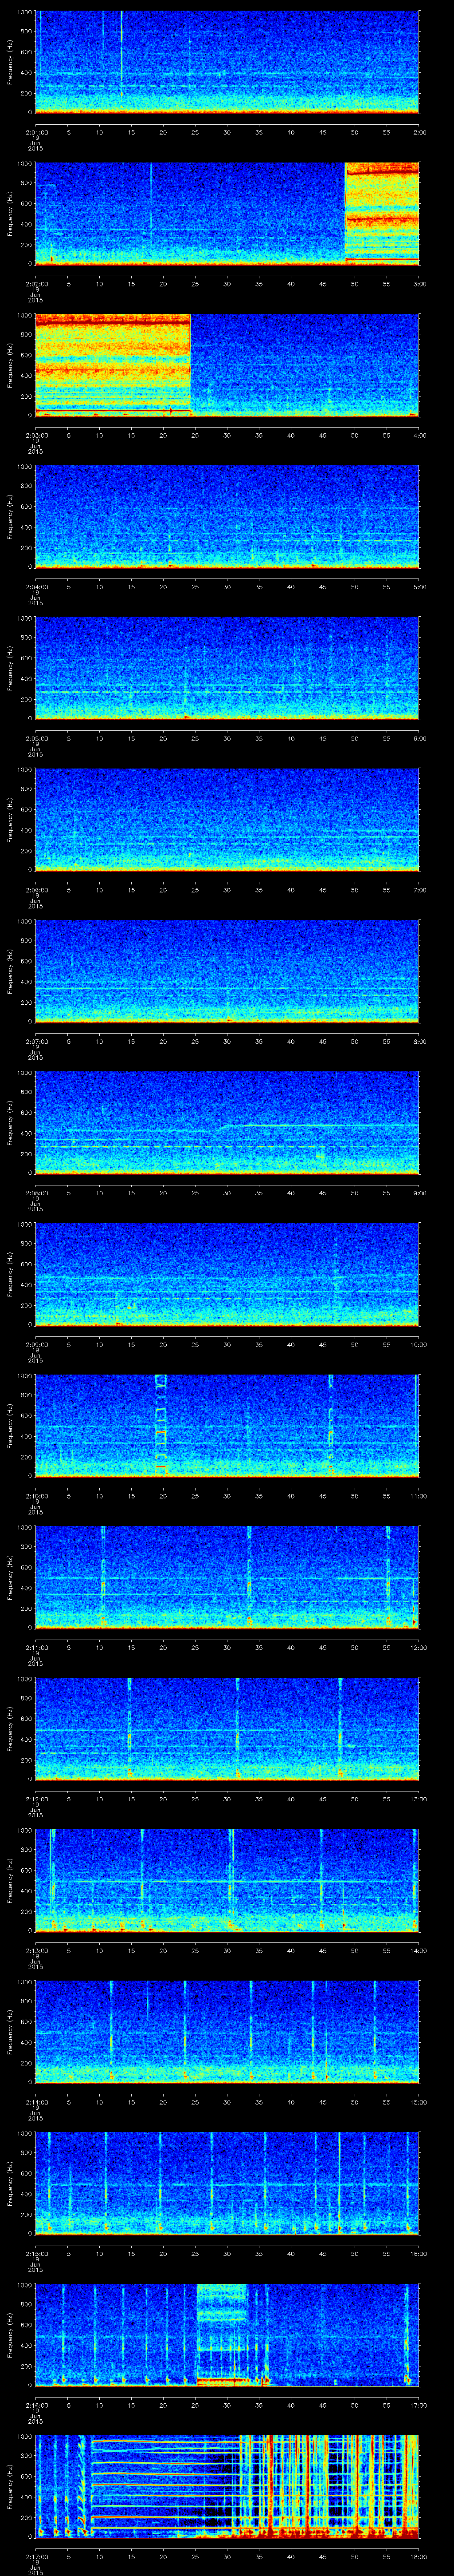The image size is (454, 2576).
Task: Click the spectrogram panel starting at 2:02:00
Action: [x=227, y=213]
